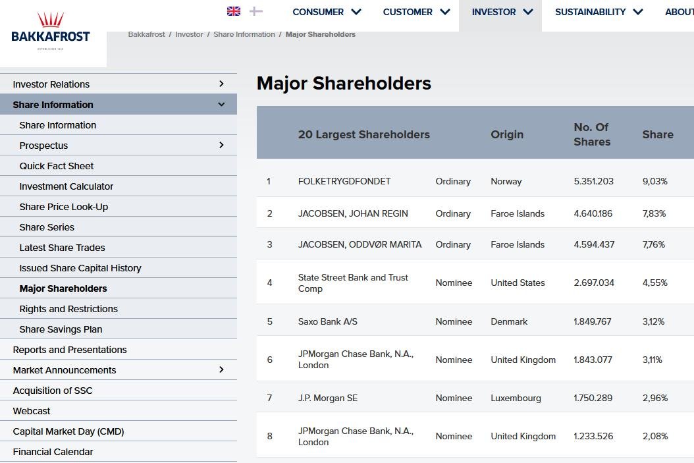Open the Quick Fact Sheet page

pos(57,166)
